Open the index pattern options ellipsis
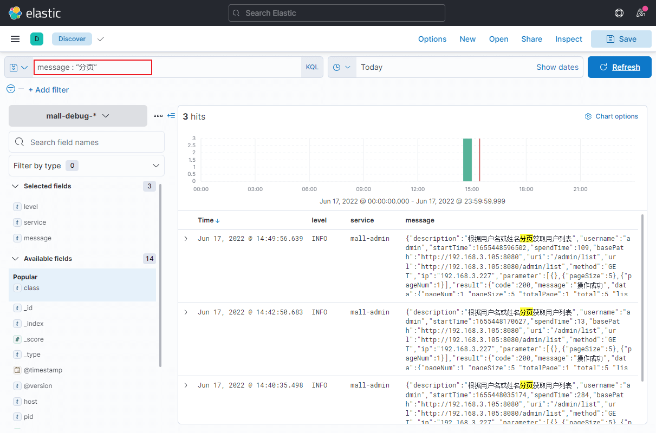This screenshot has width=656, height=433. 158,116
